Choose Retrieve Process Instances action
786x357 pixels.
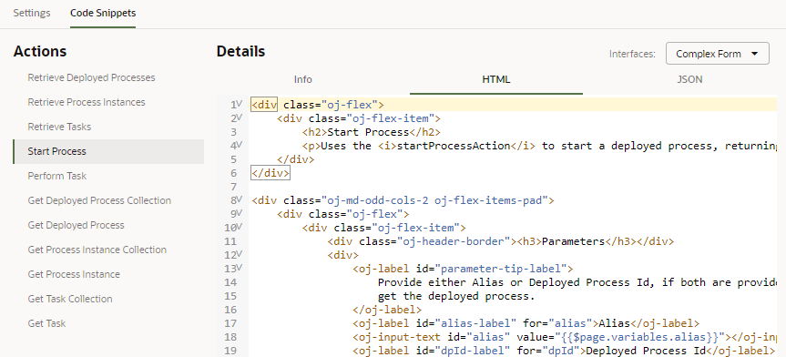(87, 102)
